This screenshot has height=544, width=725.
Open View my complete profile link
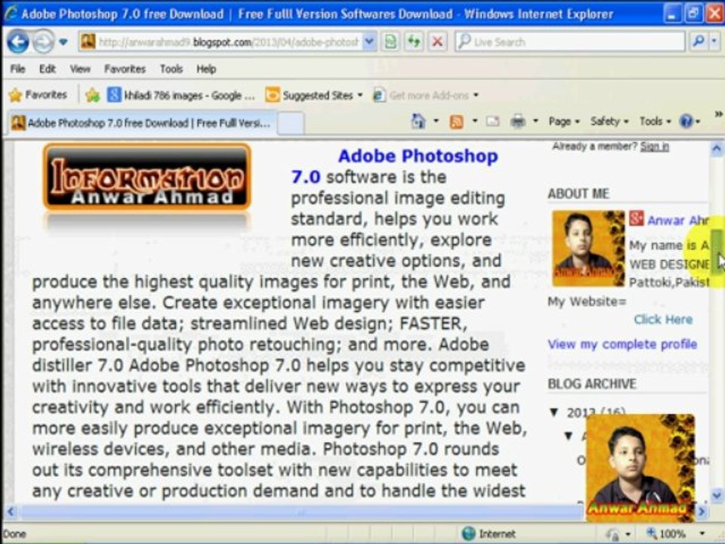[x=622, y=345]
